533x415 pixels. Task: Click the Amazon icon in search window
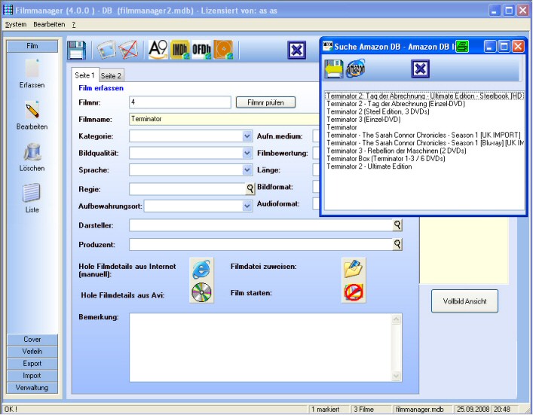coord(356,70)
